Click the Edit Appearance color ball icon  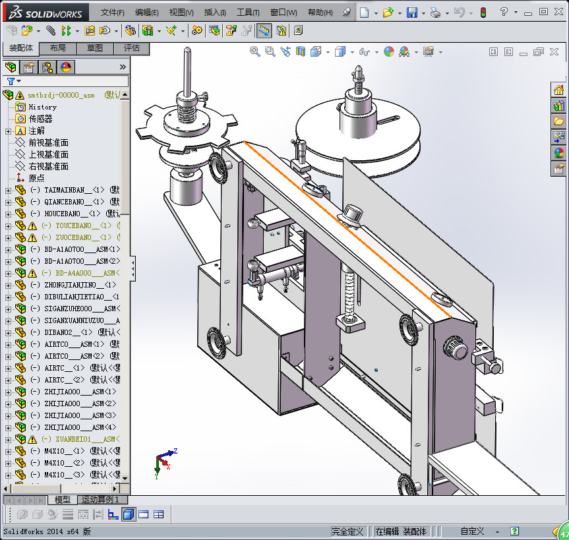[x=389, y=51]
